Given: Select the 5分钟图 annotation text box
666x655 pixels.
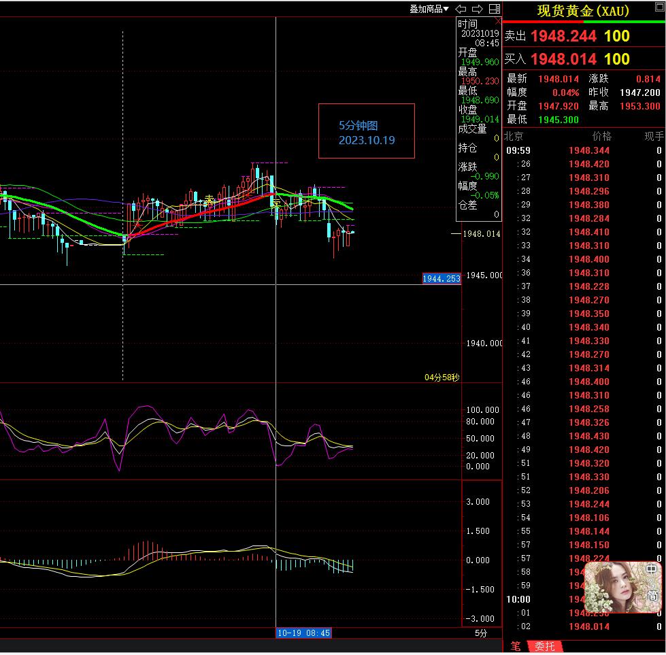Looking at the screenshot, I should tap(367, 132).
